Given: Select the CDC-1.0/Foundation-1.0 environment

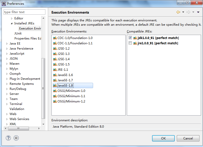Looking at the screenshot, I should 75,38.
